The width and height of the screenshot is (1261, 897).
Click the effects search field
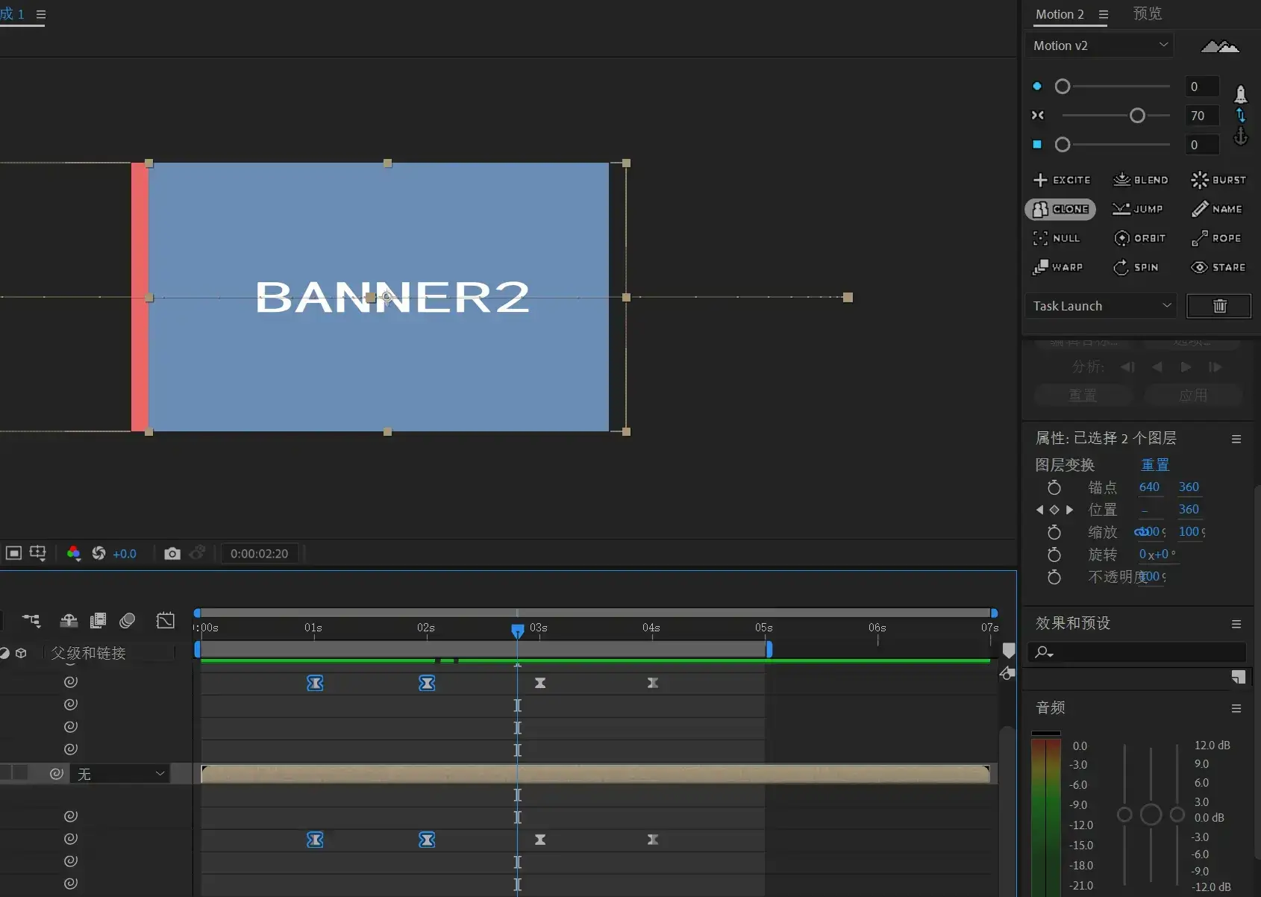[1136, 652]
